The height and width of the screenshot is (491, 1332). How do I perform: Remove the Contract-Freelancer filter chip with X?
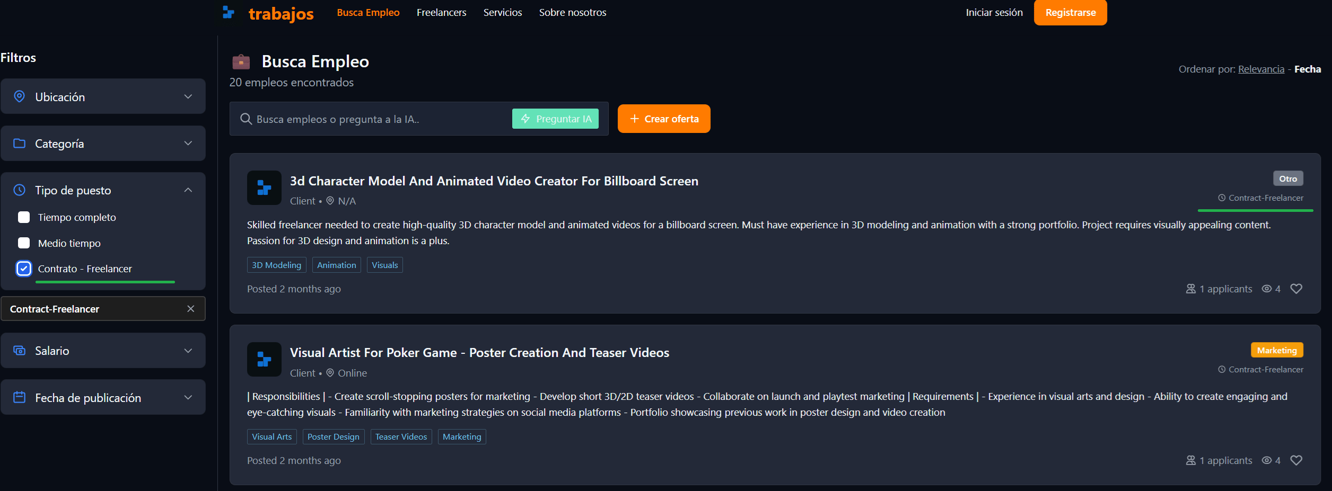tap(191, 309)
